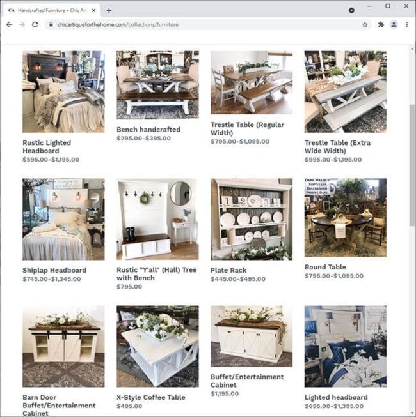Open Rustic "Y'all" (Hall) Tree with Bench link
The height and width of the screenshot is (417, 416).
coord(156,274)
